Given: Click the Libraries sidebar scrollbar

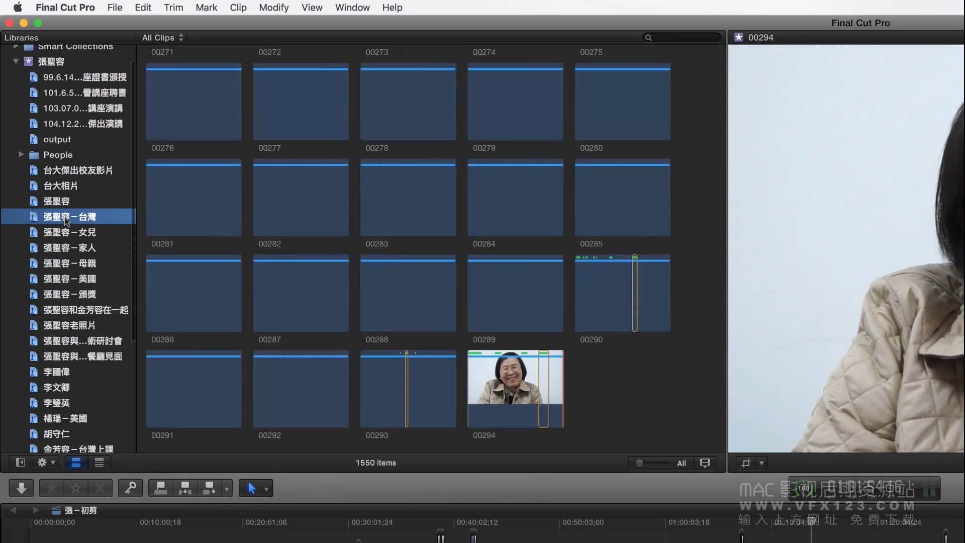Looking at the screenshot, I should click(x=133, y=201).
